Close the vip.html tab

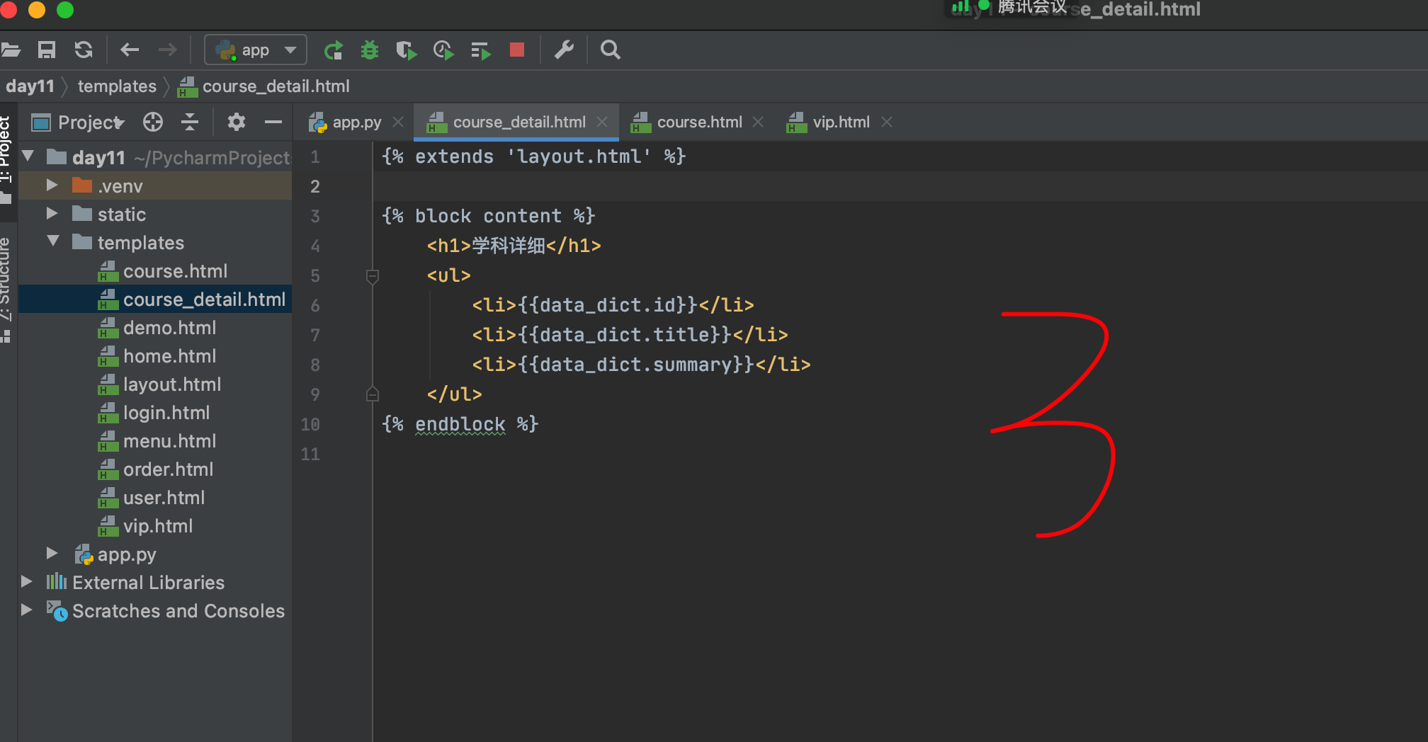click(887, 122)
